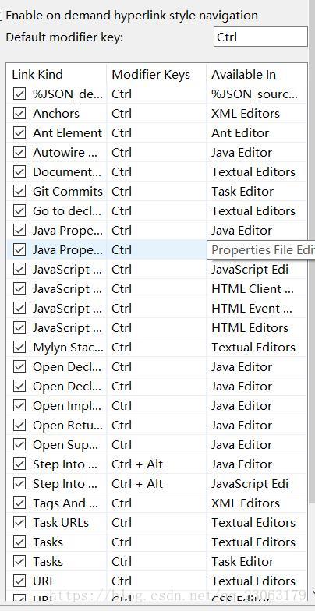The image size is (315, 611).
Task: Select the Anchors link kind label
Action: [56, 114]
